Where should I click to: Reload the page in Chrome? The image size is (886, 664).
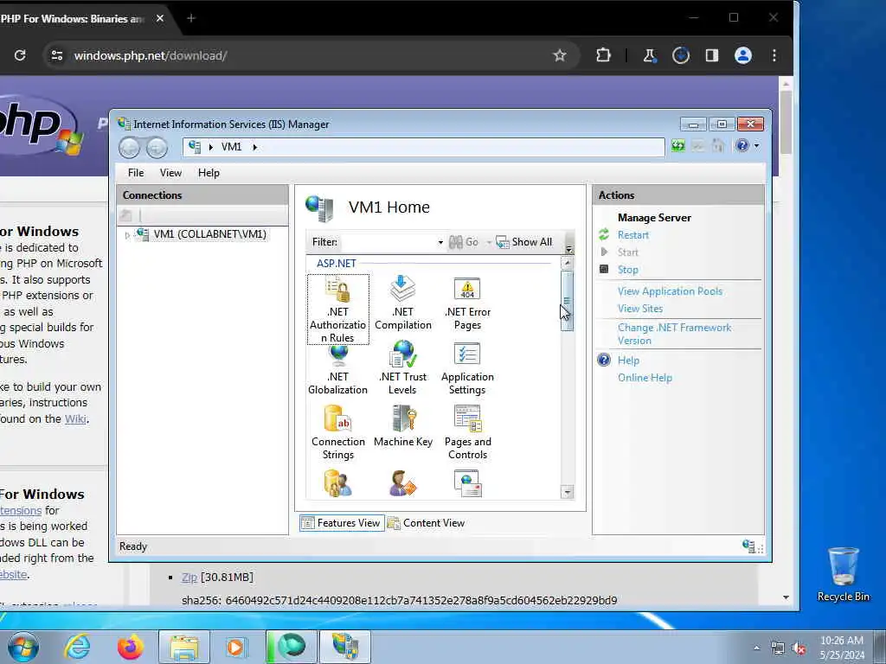(x=20, y=55)
